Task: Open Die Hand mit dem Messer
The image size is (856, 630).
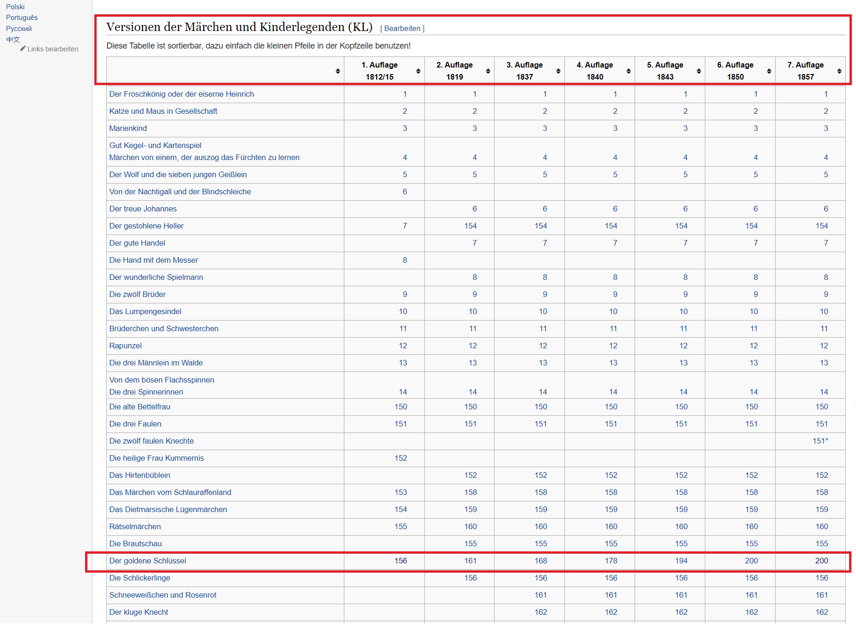Action: 153,260
